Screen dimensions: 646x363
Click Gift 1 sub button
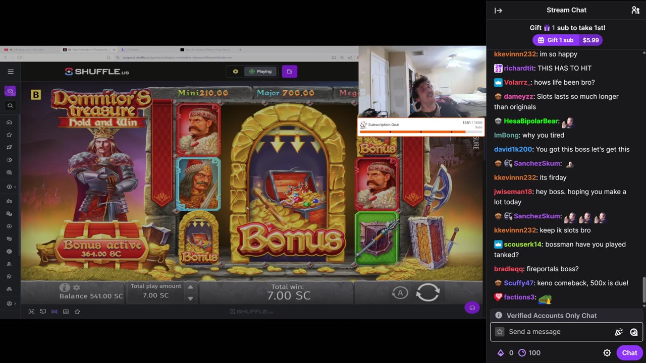click(555, 40)
